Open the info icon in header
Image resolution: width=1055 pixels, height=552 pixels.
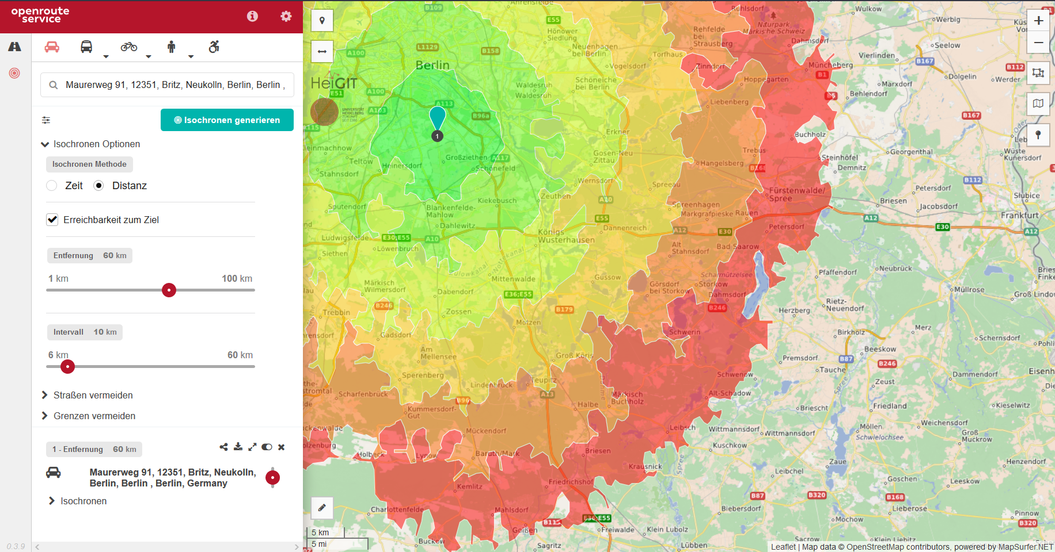point(252,16)
